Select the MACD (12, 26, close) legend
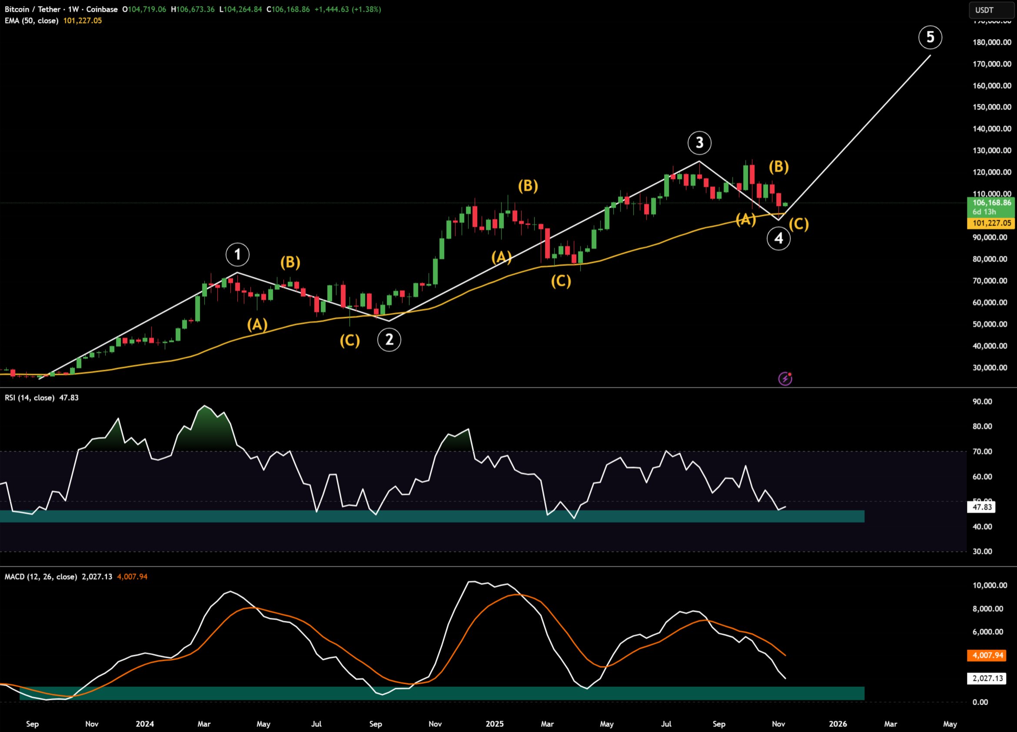The height and width of the screenshot is (732, 1017). point(41,577)
